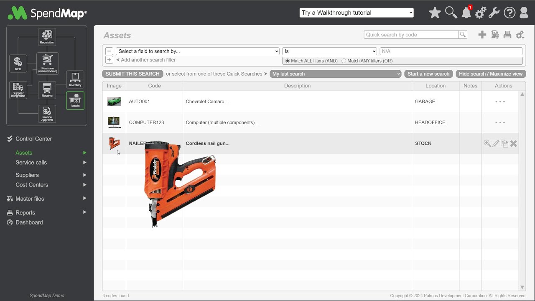Open Select a field to search by dropdown
The image size is (535, 301).
click(198, 51)
